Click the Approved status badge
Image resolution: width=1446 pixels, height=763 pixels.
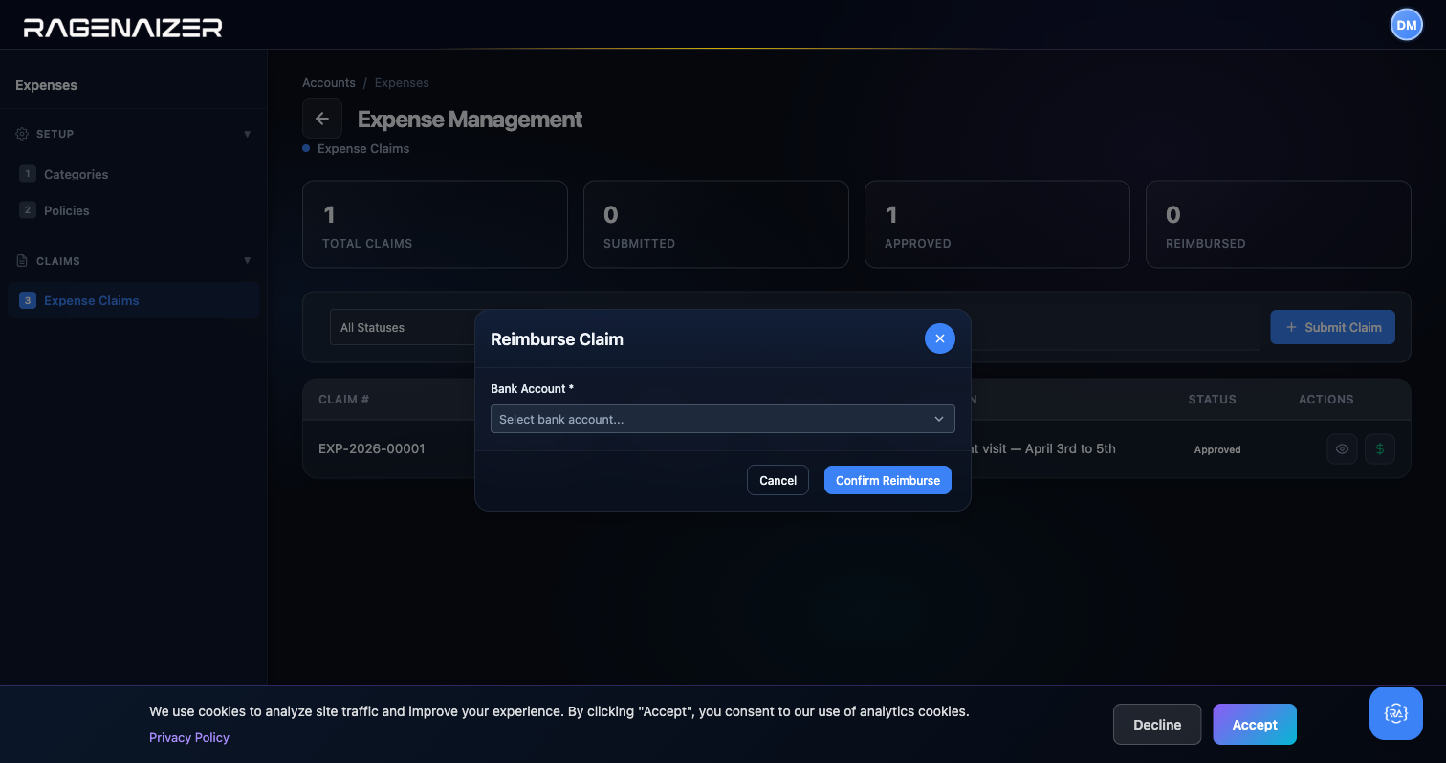1217,449
